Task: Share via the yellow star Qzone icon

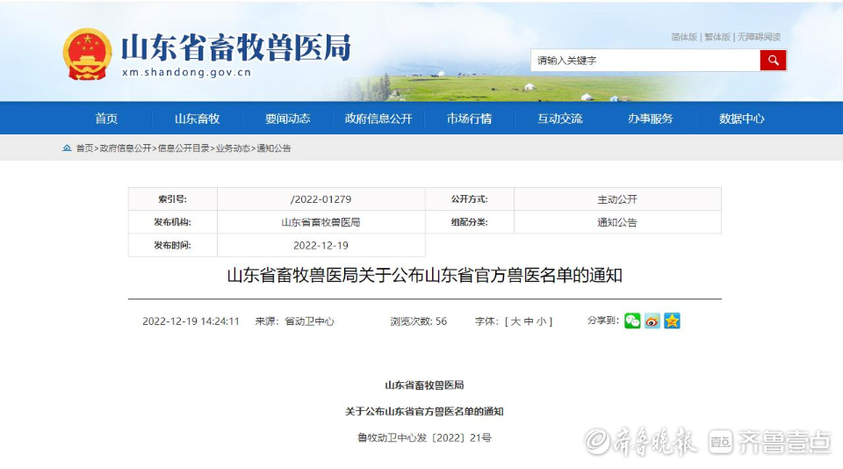Action: point(672,321)
